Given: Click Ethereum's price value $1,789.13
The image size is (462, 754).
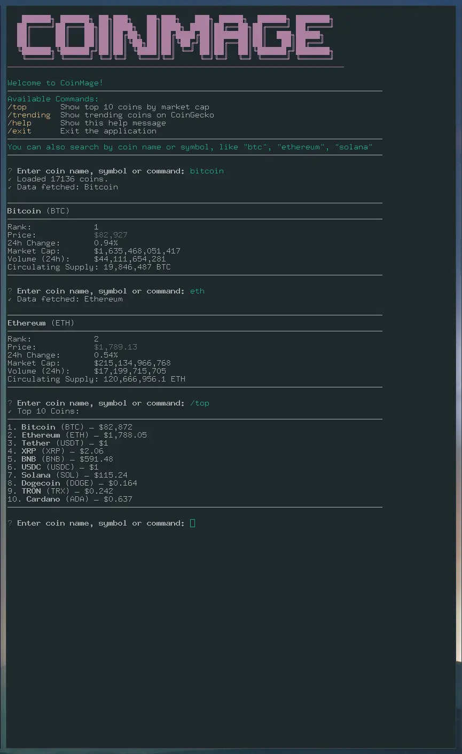Looking at the screenshot, I should [x=115, y=347].
